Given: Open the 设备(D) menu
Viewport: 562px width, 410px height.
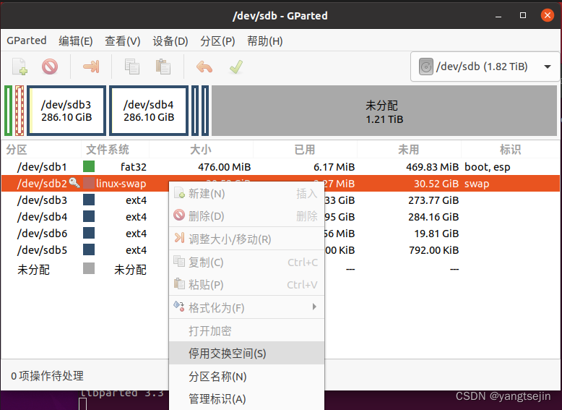Looking at the screenshot, I should point(170,41).
